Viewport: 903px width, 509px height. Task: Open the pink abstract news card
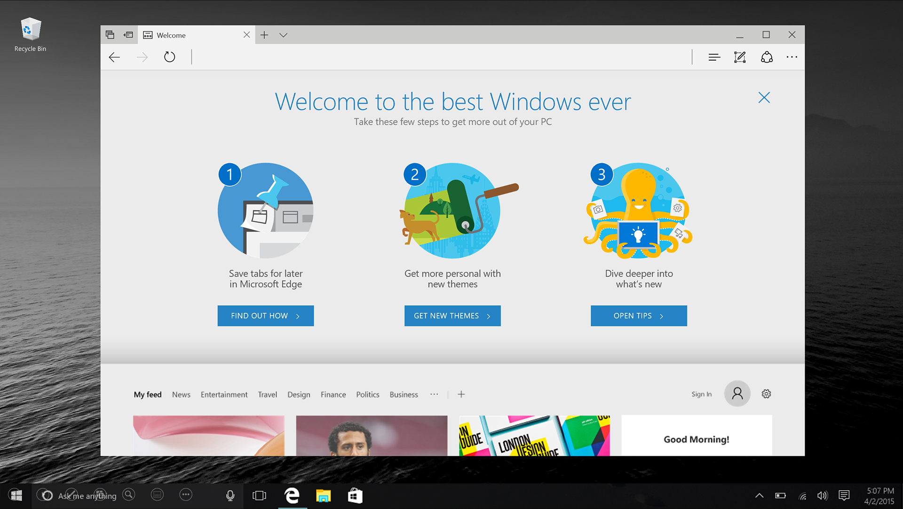point(209,436)
